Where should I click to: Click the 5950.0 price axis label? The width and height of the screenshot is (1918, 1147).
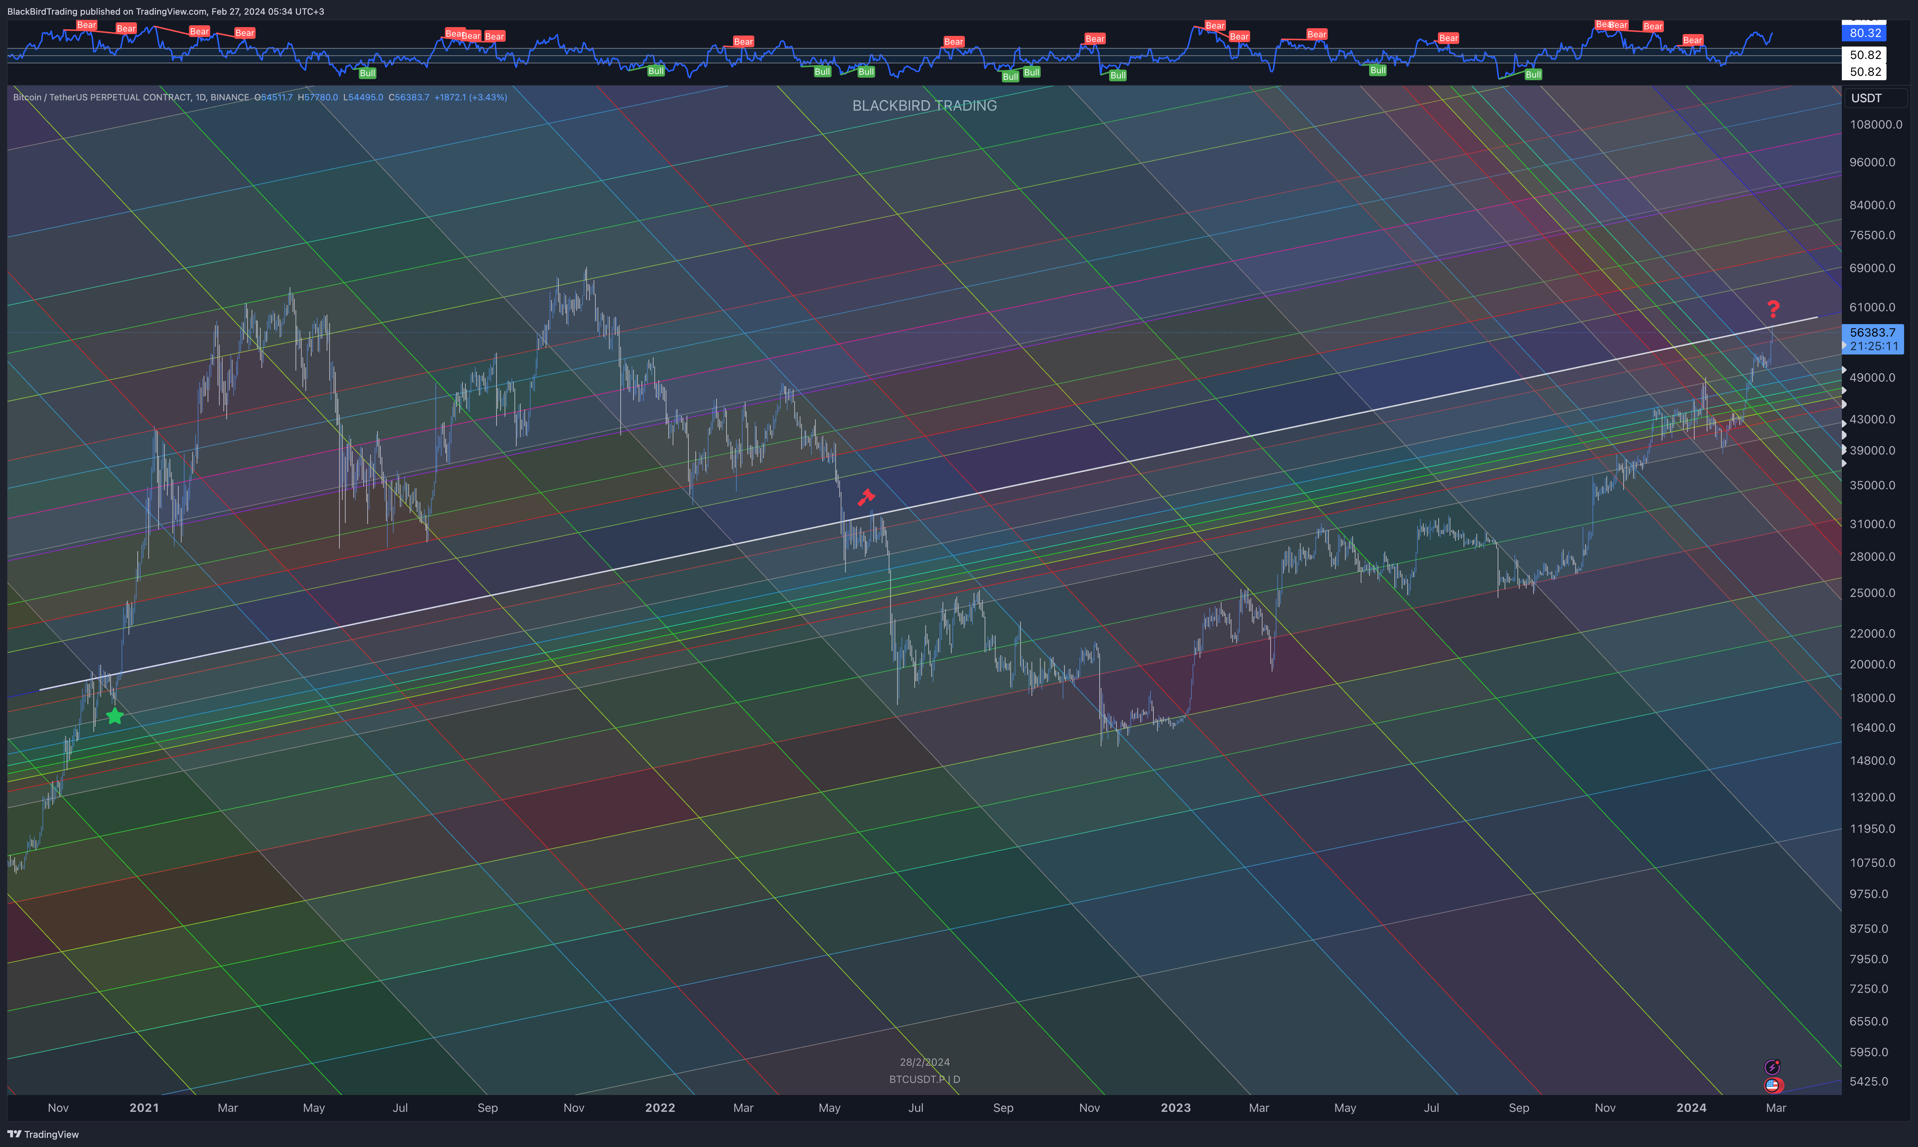point(1869,1052)
